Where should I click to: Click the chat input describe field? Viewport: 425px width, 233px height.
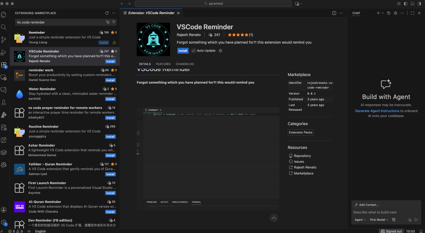(x=386, y=212)
